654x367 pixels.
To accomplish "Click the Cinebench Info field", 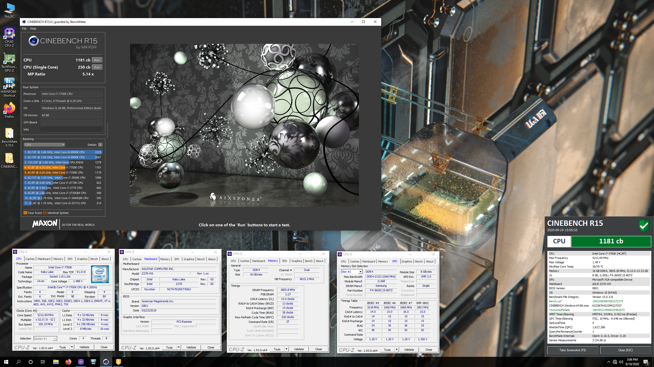I will [x=71, y=129].
